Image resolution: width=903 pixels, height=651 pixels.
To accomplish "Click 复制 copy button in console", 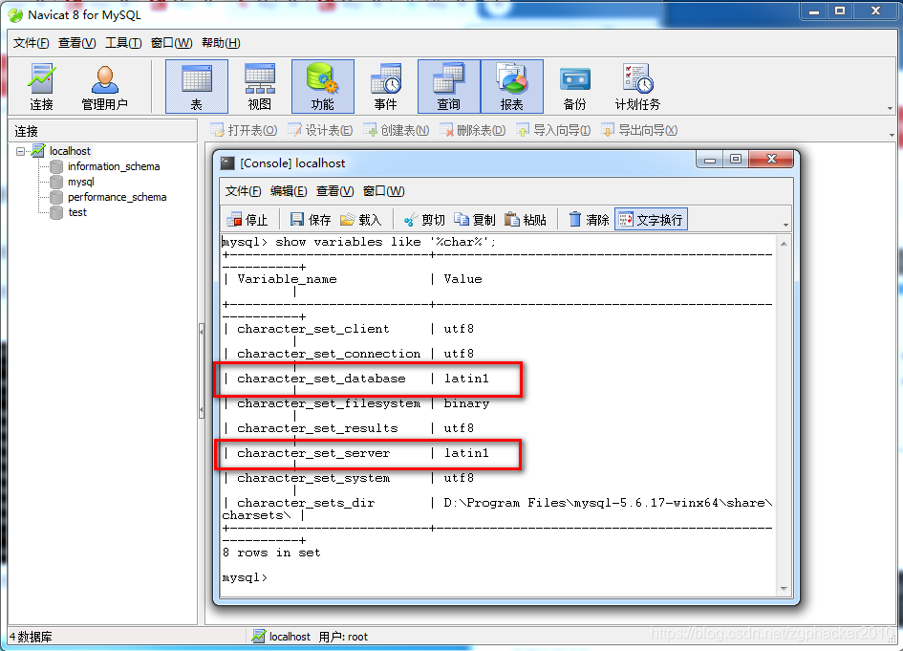I will point(475,220).
